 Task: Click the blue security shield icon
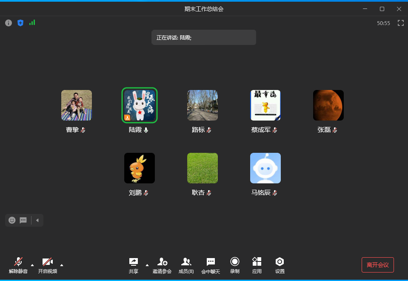tap(20, 23)
